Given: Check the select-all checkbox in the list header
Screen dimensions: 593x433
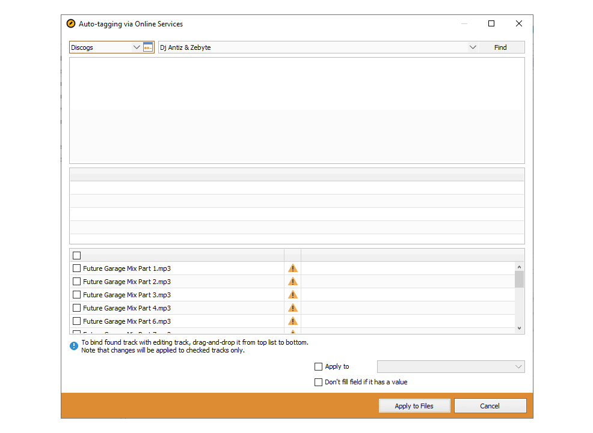Looking at the screenshot, I should 76,255.
